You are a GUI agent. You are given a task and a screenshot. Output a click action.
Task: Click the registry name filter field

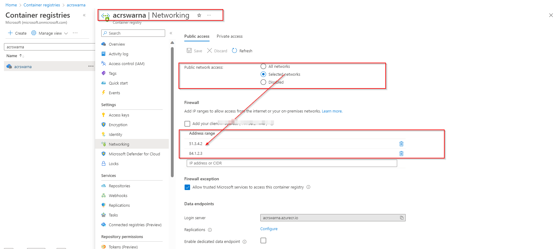[50, 47]
